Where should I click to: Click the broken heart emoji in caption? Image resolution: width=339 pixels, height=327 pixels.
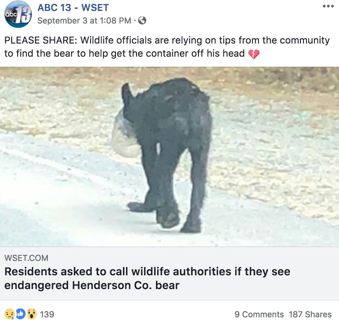[254, 54]
